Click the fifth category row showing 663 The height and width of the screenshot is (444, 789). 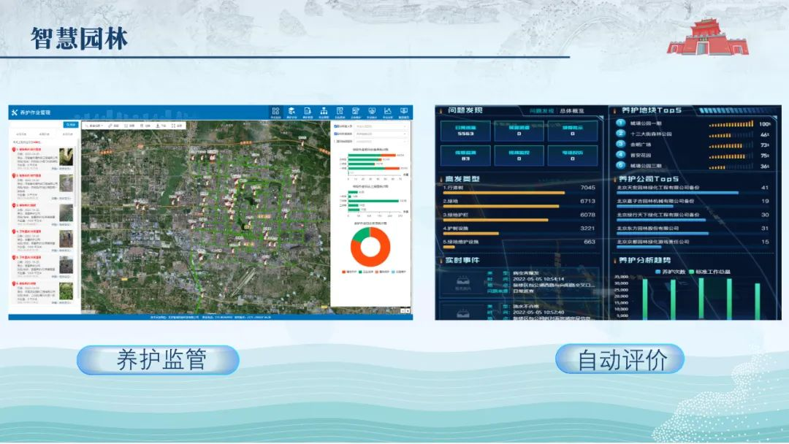(519, 244)
